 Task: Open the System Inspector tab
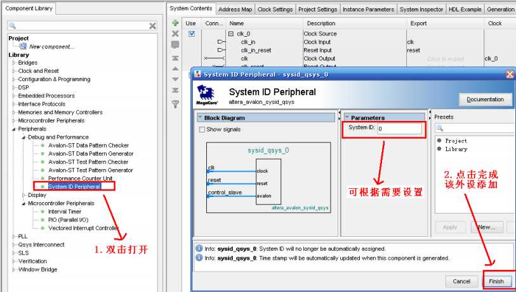(x=421, y=10)
